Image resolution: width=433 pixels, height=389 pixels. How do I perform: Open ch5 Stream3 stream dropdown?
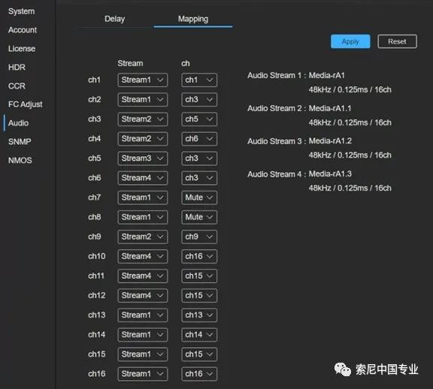pyautogui.click(x=143, y=158)
